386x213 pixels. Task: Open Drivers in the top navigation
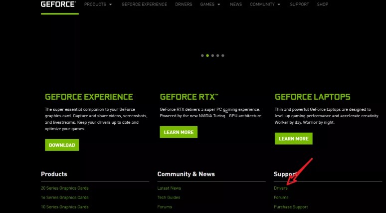click(x=184, y=4)
